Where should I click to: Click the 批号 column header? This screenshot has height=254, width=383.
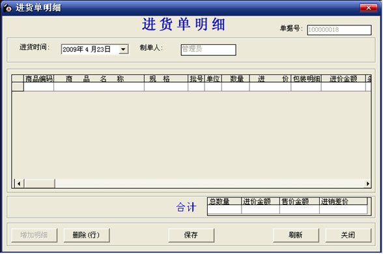click(197, 79)
